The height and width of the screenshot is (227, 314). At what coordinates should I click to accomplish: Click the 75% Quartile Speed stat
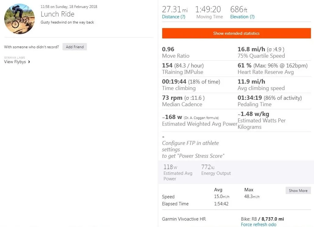point(261,52)
